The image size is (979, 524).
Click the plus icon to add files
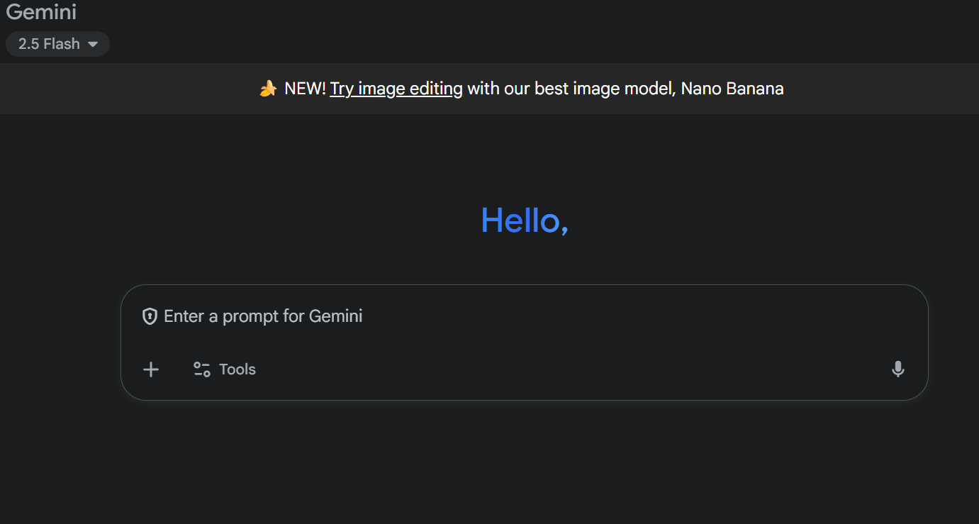click(151, 369)
